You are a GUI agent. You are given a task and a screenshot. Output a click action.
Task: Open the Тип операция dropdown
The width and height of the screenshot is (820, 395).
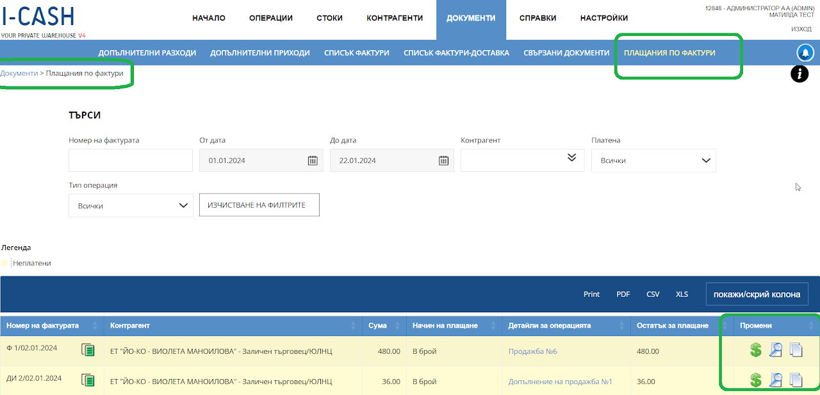[x=131, y=206]
